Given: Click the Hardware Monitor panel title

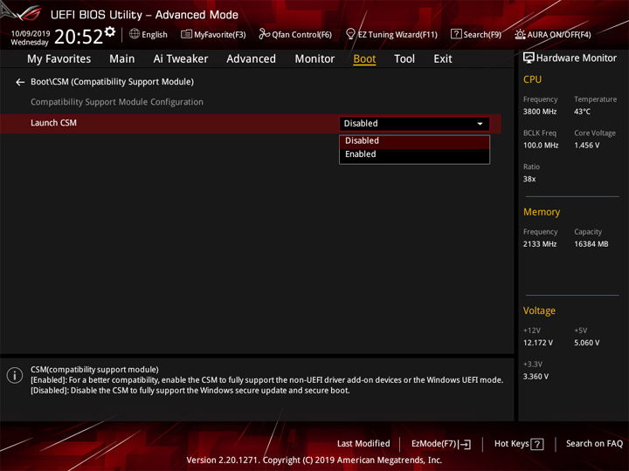Looking at the screenshot, I should point(576,58).
